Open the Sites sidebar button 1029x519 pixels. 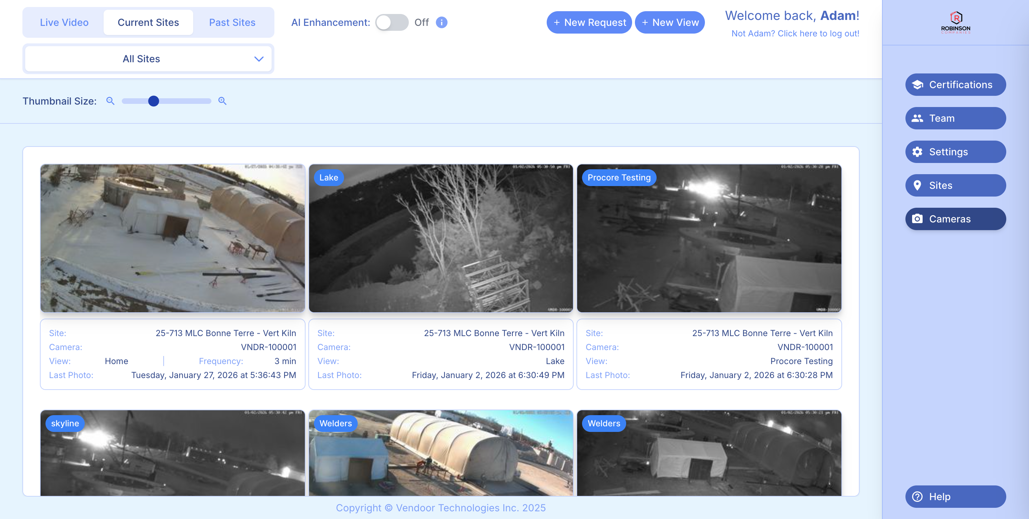click(955, 185)
